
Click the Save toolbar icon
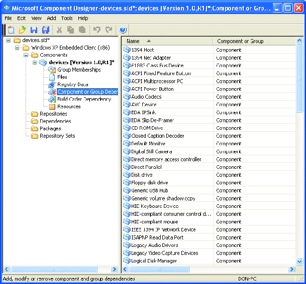(x=34, y=30)
